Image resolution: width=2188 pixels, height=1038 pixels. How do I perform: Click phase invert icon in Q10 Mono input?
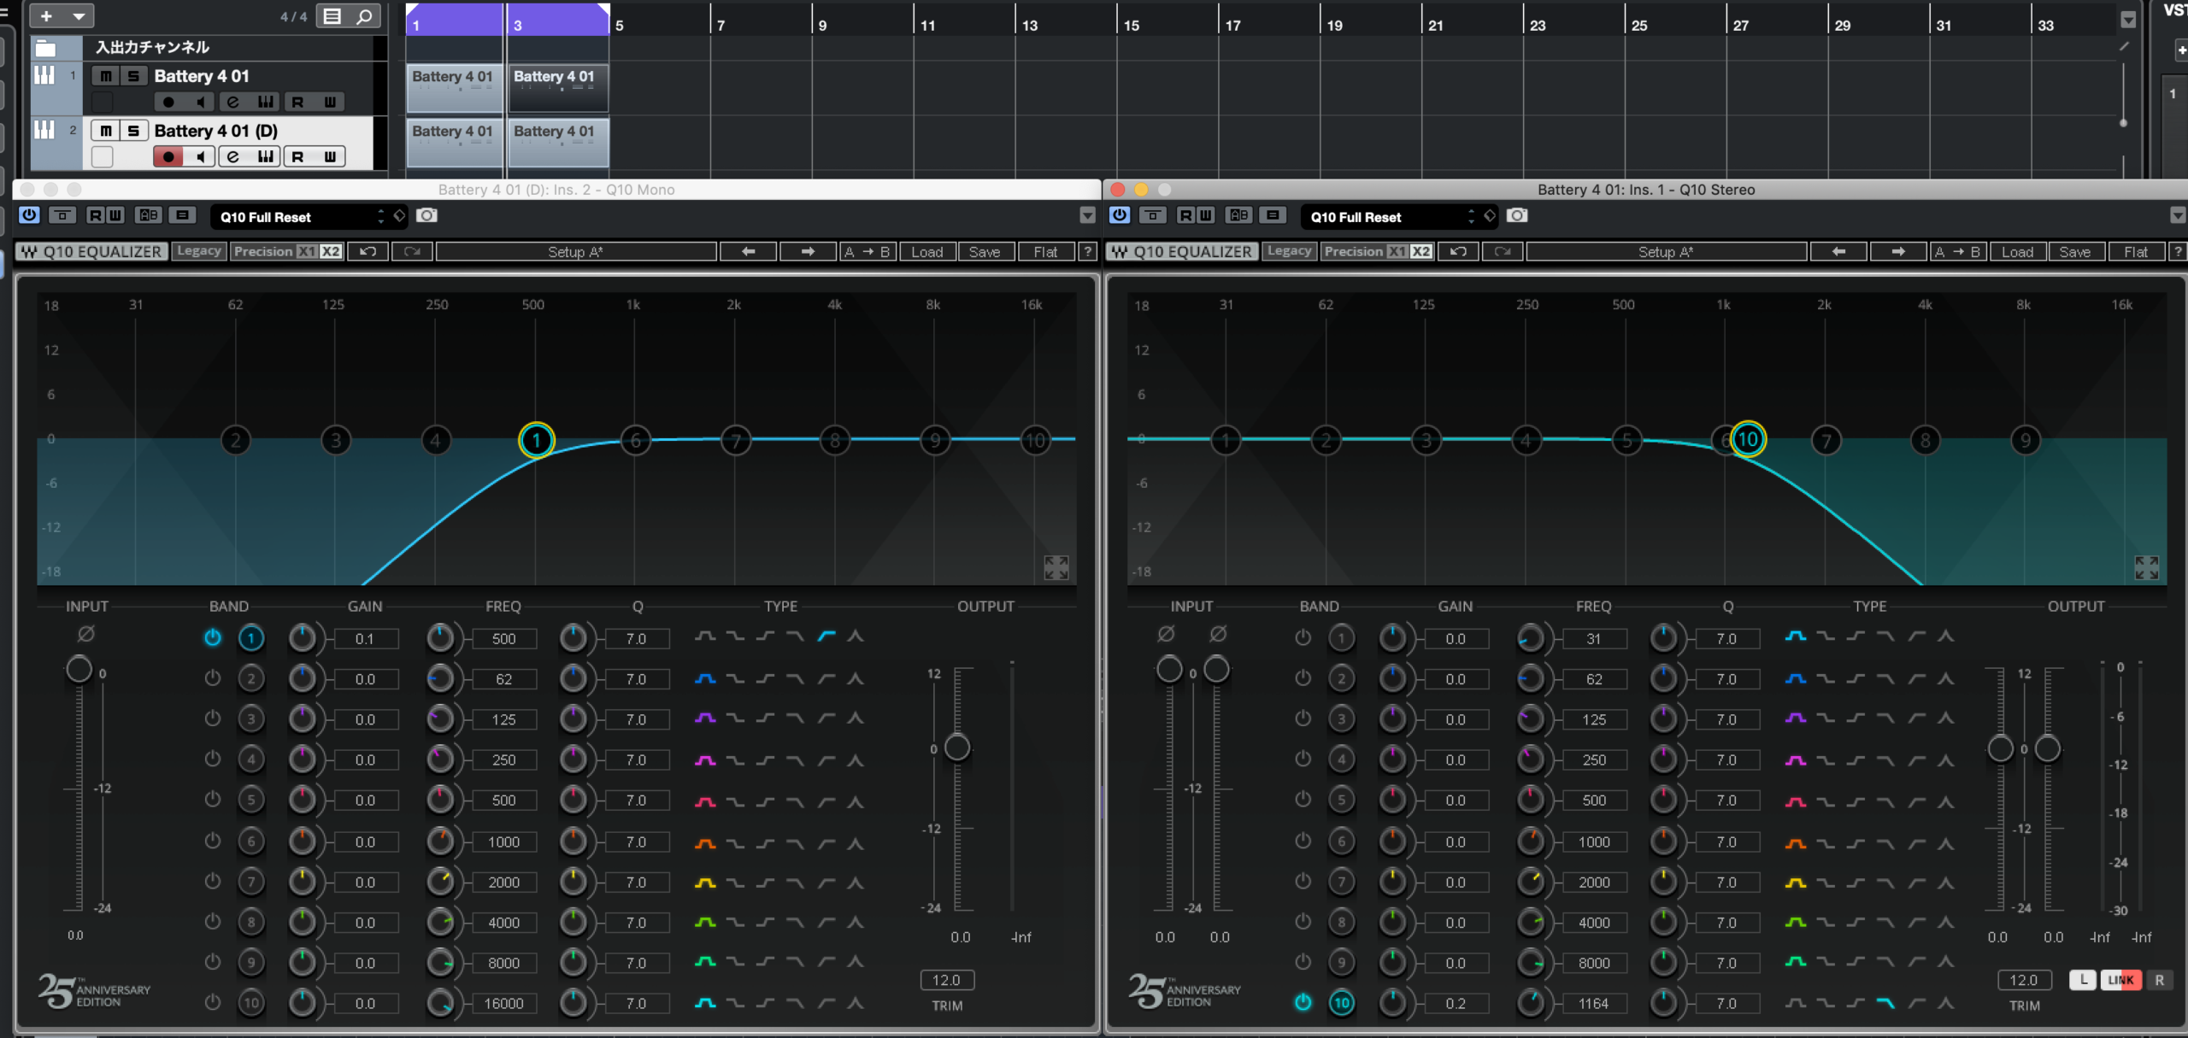pyautogui.click(x=86, y=634)
